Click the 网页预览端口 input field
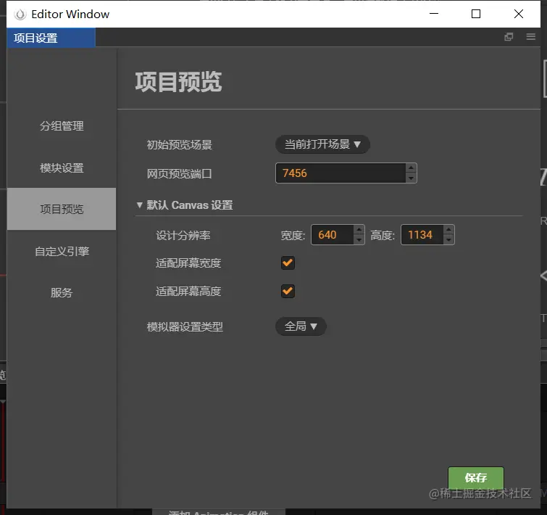Image resolution: width=547 pixels, height=515 pixels. click(341, 173)
